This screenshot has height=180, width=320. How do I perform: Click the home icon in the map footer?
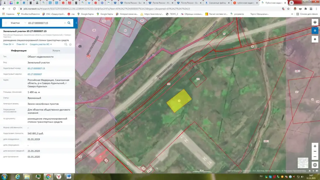point(310,171)
